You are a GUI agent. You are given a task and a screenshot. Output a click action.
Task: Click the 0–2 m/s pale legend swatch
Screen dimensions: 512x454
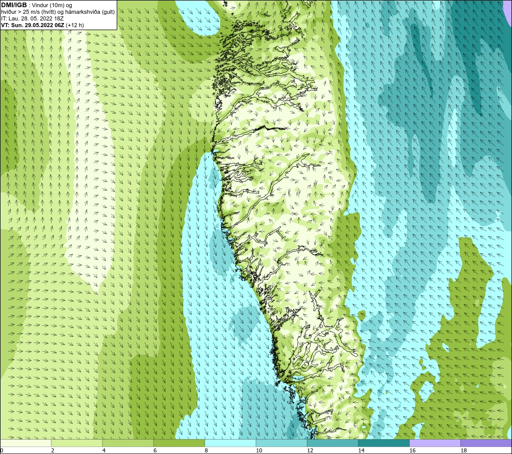pyautogui.click(x=26, y=443)
